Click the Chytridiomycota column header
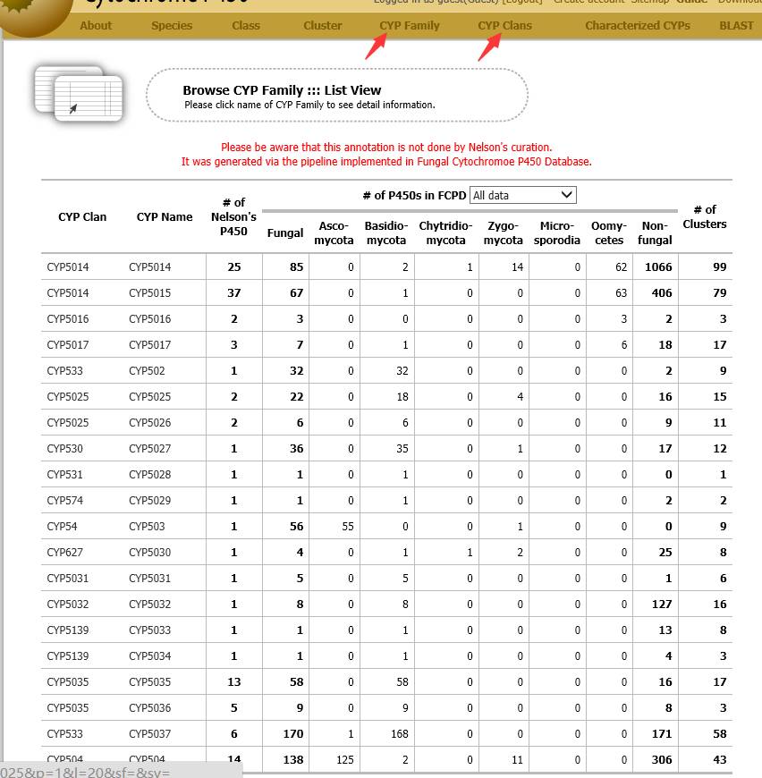 click(445, 233)
